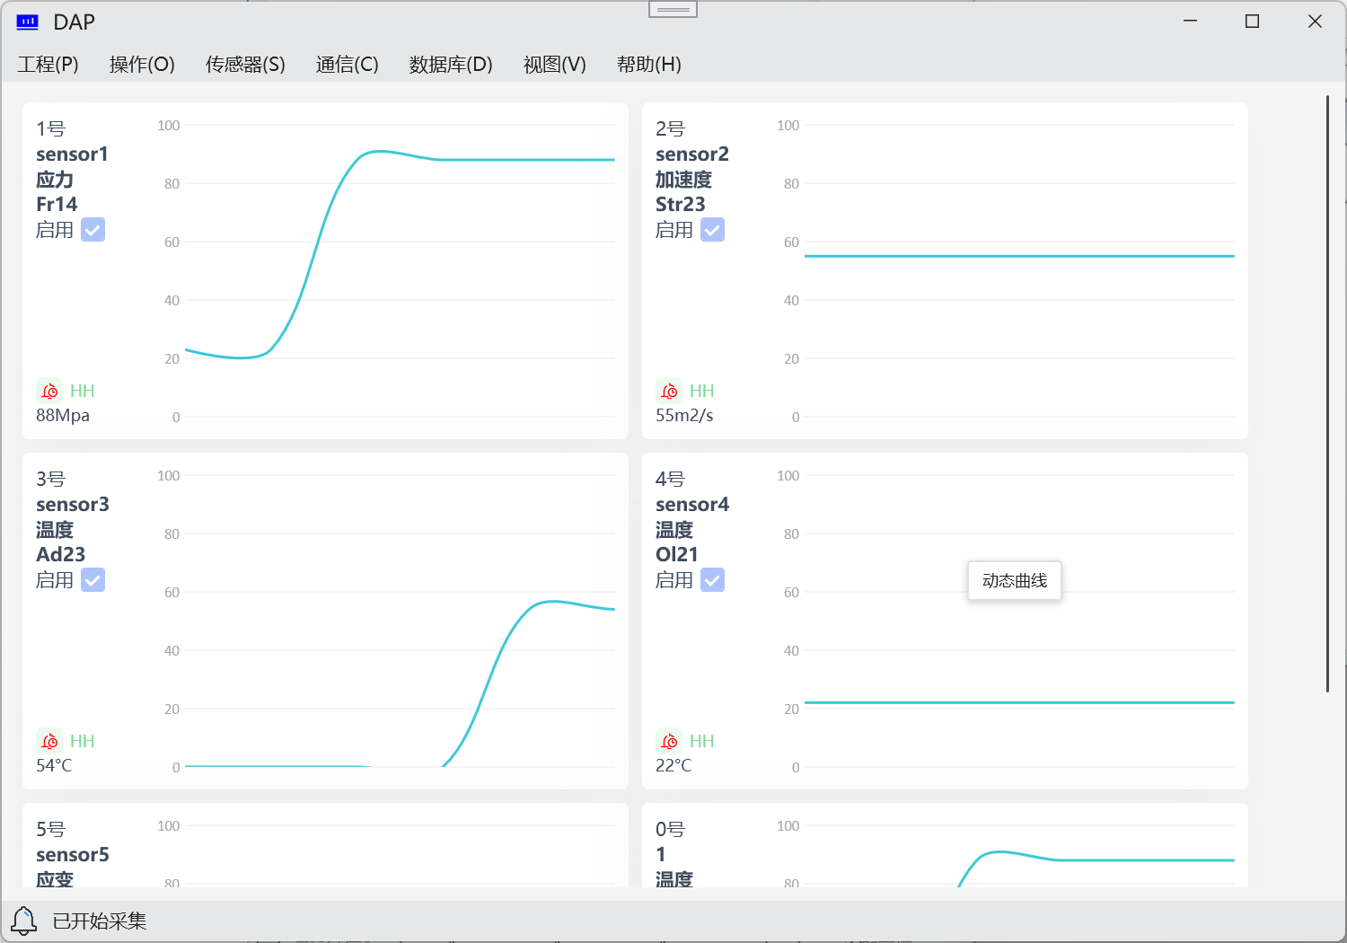Click the 88Mpa value on sensor1 card
Screen dimensions: 1347x943
(63, 416)
